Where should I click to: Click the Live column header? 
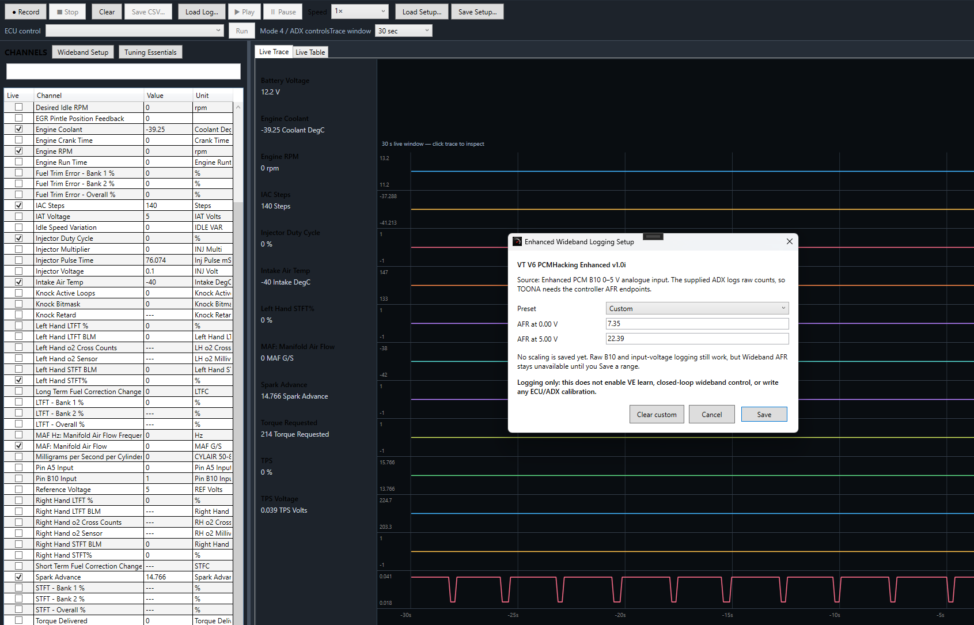click(19, 96)
